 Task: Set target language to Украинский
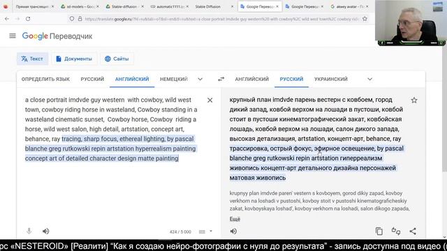[x=330, y=79]
